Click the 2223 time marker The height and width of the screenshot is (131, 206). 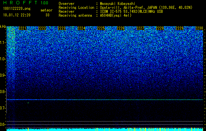62,28
